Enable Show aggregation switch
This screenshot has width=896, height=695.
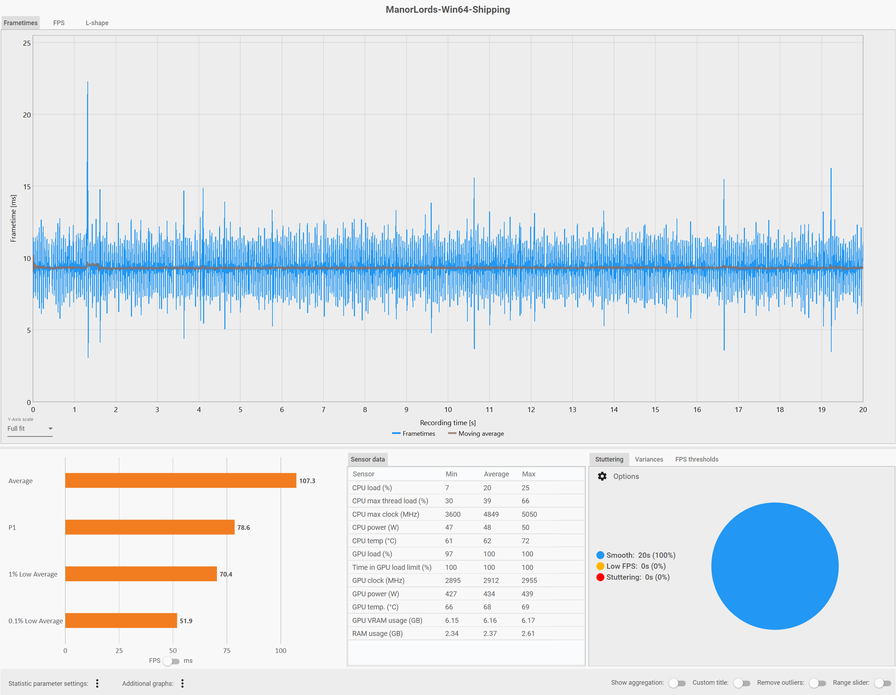[677, 683]
